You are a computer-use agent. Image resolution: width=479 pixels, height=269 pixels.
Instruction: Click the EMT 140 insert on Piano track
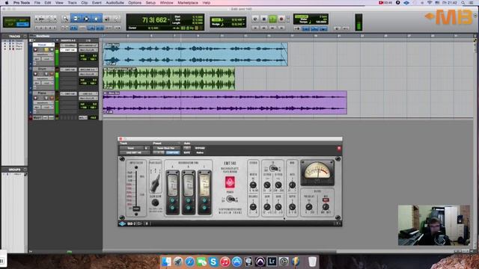[x=68, y=93]
